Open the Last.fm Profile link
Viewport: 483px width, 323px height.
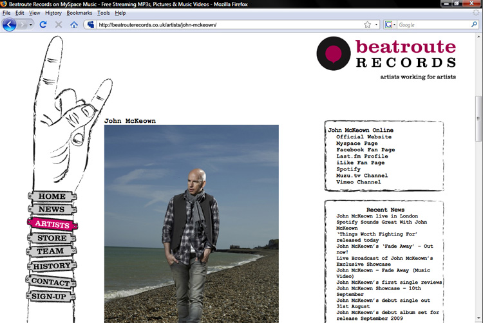(x=362, y=156)
